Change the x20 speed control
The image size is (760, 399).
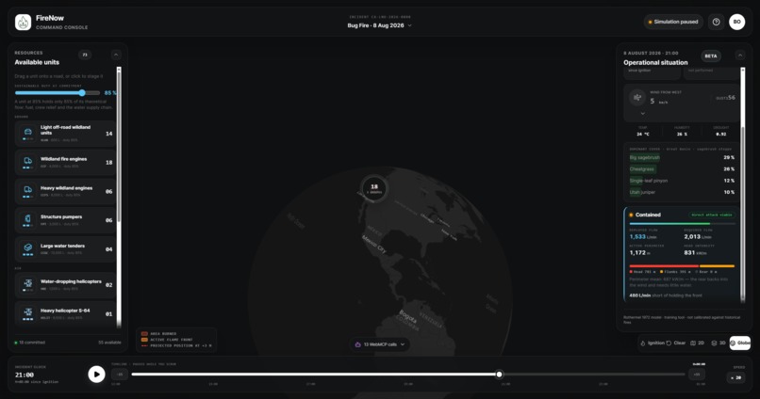point(735,377)
